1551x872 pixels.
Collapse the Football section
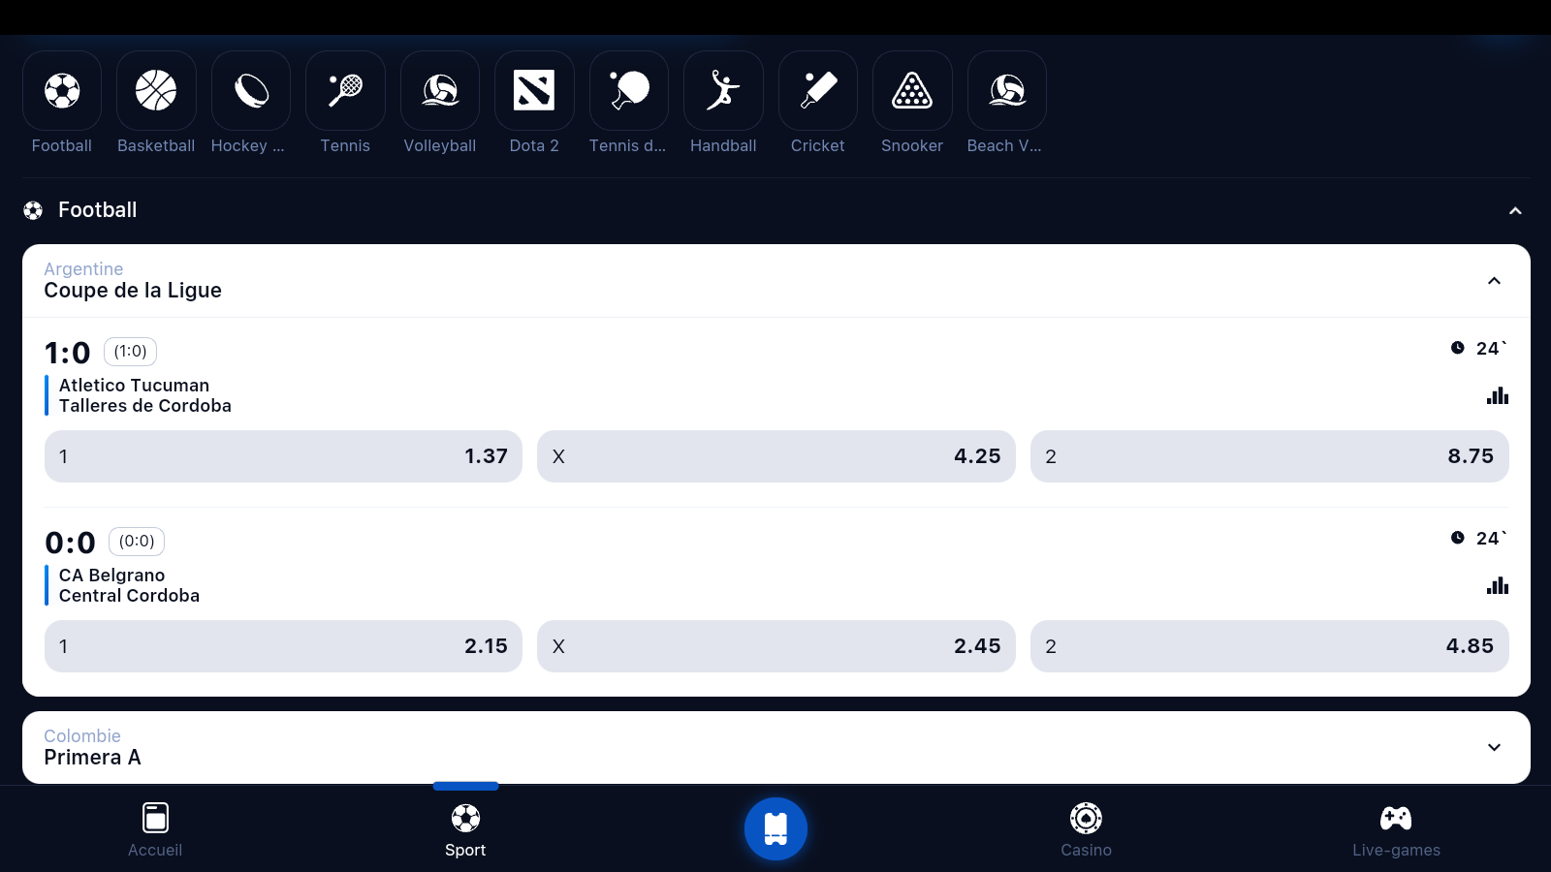tap(1515, 211)
